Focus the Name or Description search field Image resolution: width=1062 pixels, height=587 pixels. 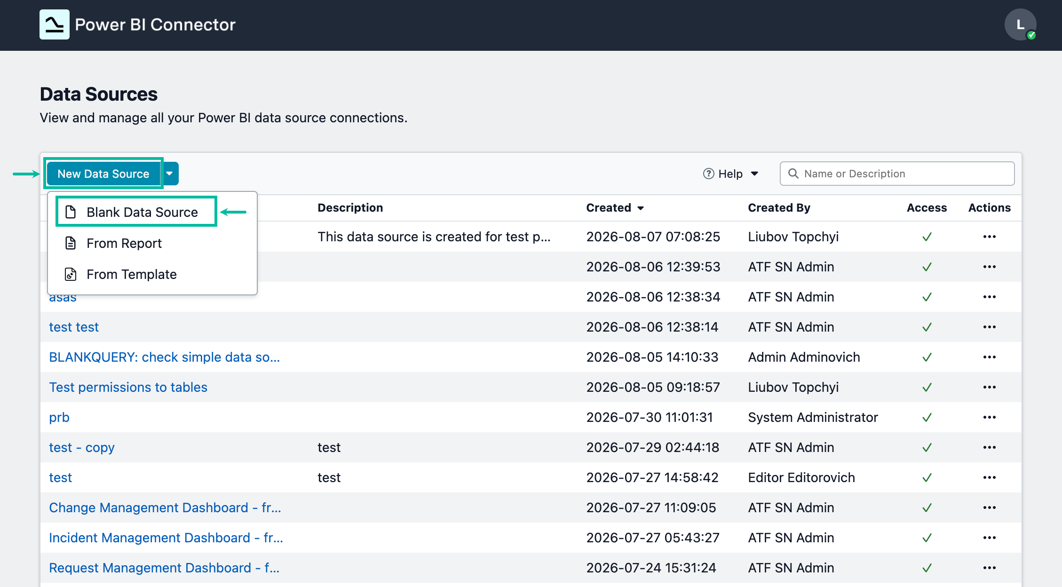tap(897, 174)
